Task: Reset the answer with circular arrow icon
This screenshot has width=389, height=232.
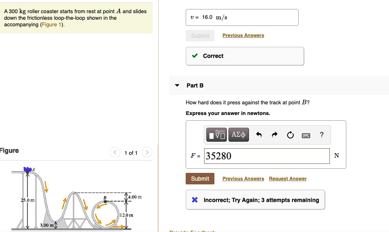Action: click(290, 135)
